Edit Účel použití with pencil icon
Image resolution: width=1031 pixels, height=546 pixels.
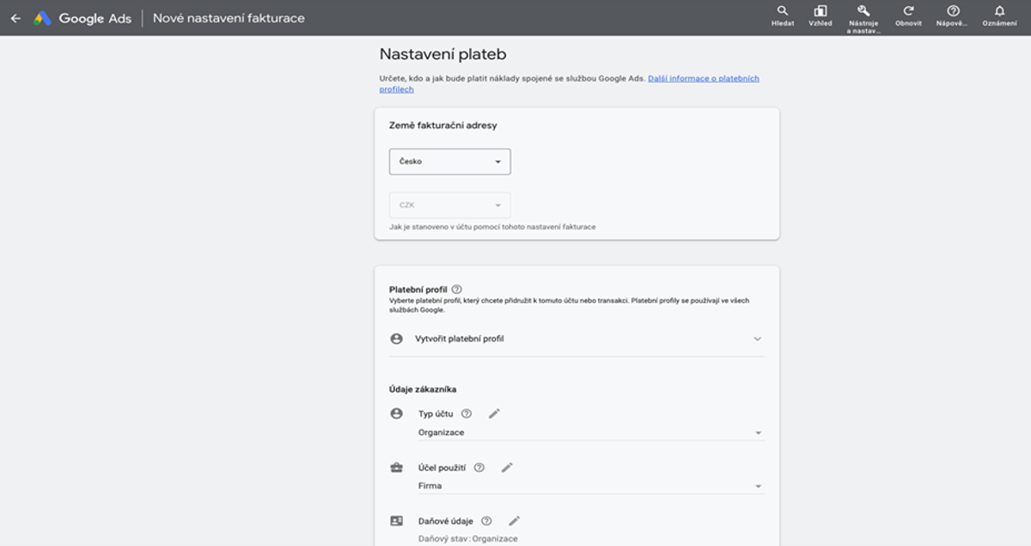click(507, 468)
